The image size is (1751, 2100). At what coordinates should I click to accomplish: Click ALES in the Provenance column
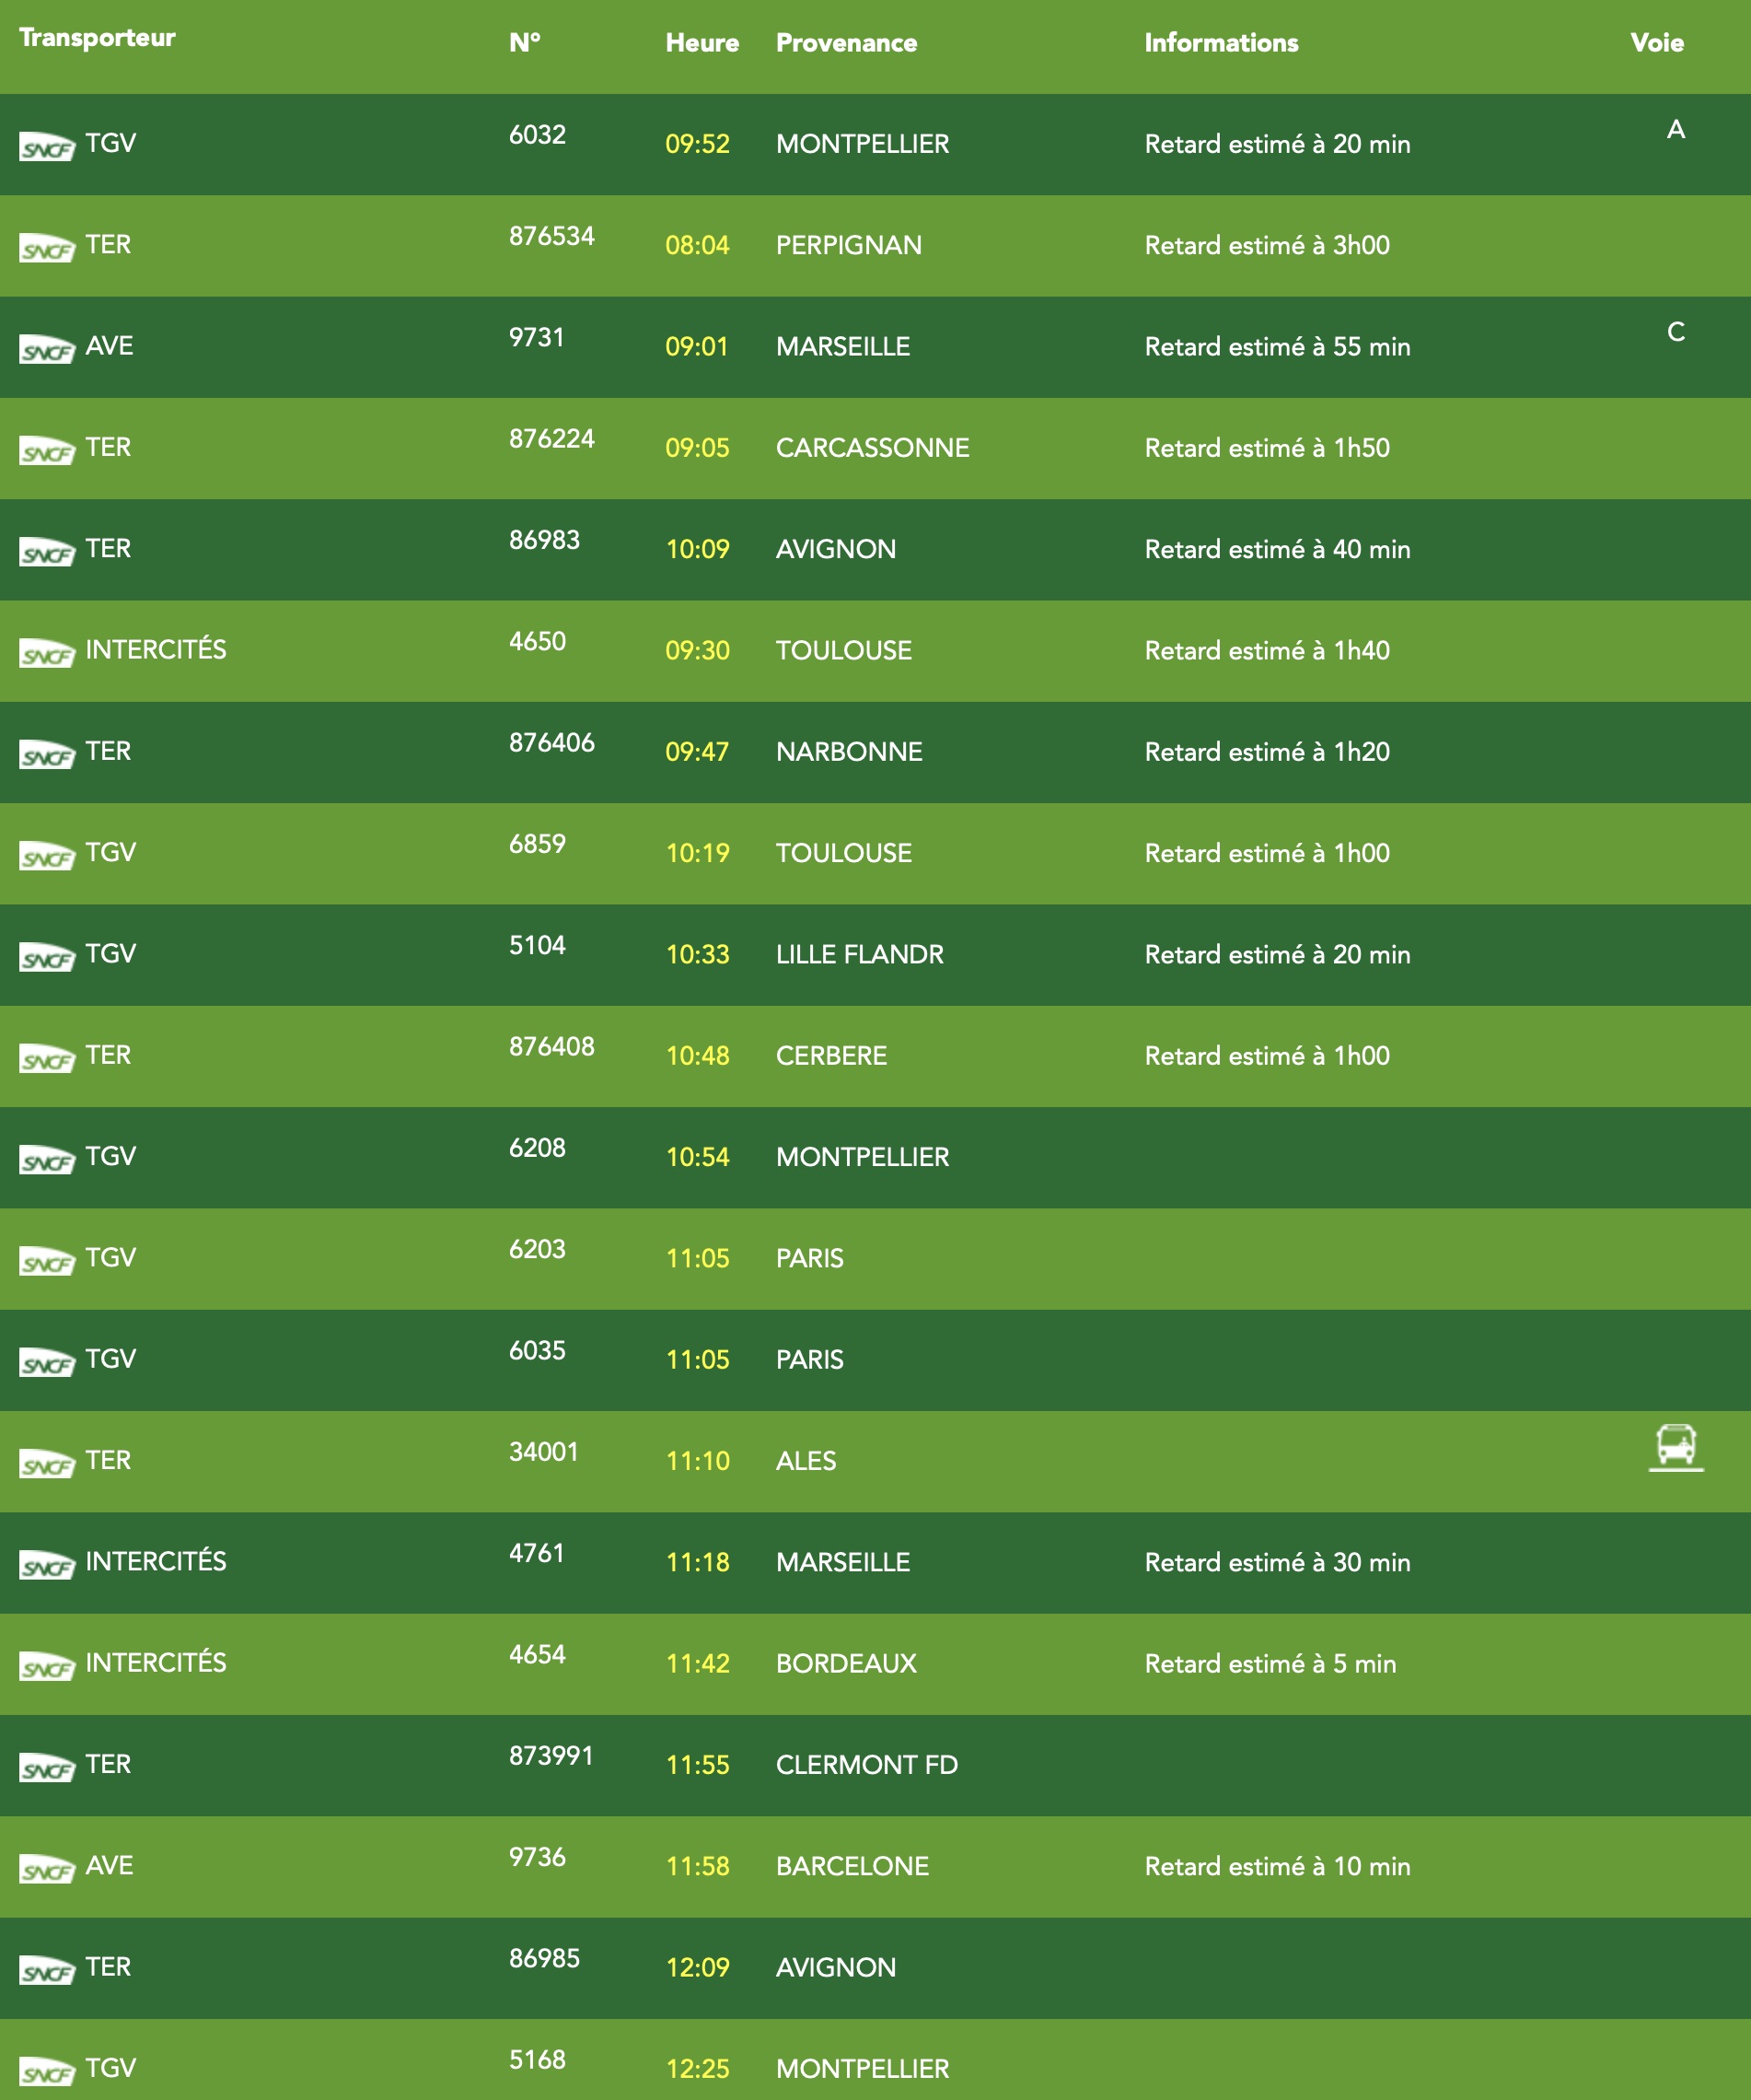pos(806,1461)
